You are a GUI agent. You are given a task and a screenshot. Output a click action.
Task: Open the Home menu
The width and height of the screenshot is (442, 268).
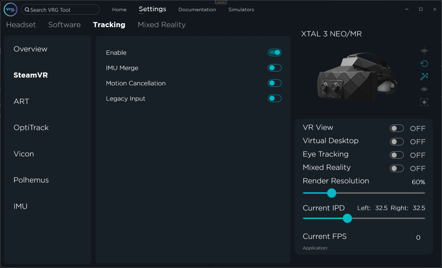point(119,10)
